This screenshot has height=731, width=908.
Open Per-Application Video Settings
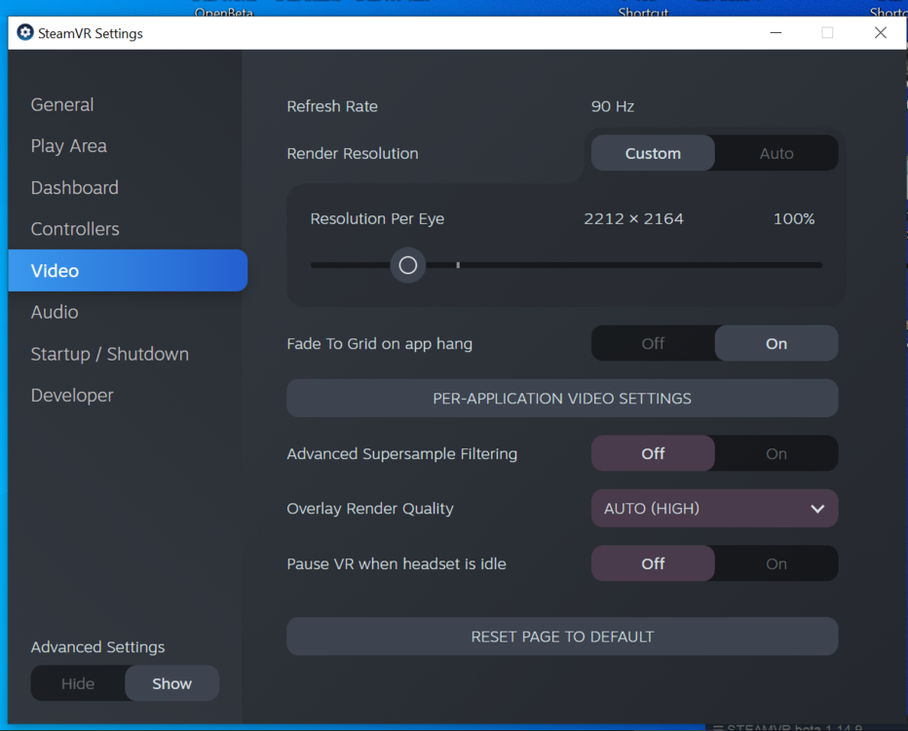[562, 398]
